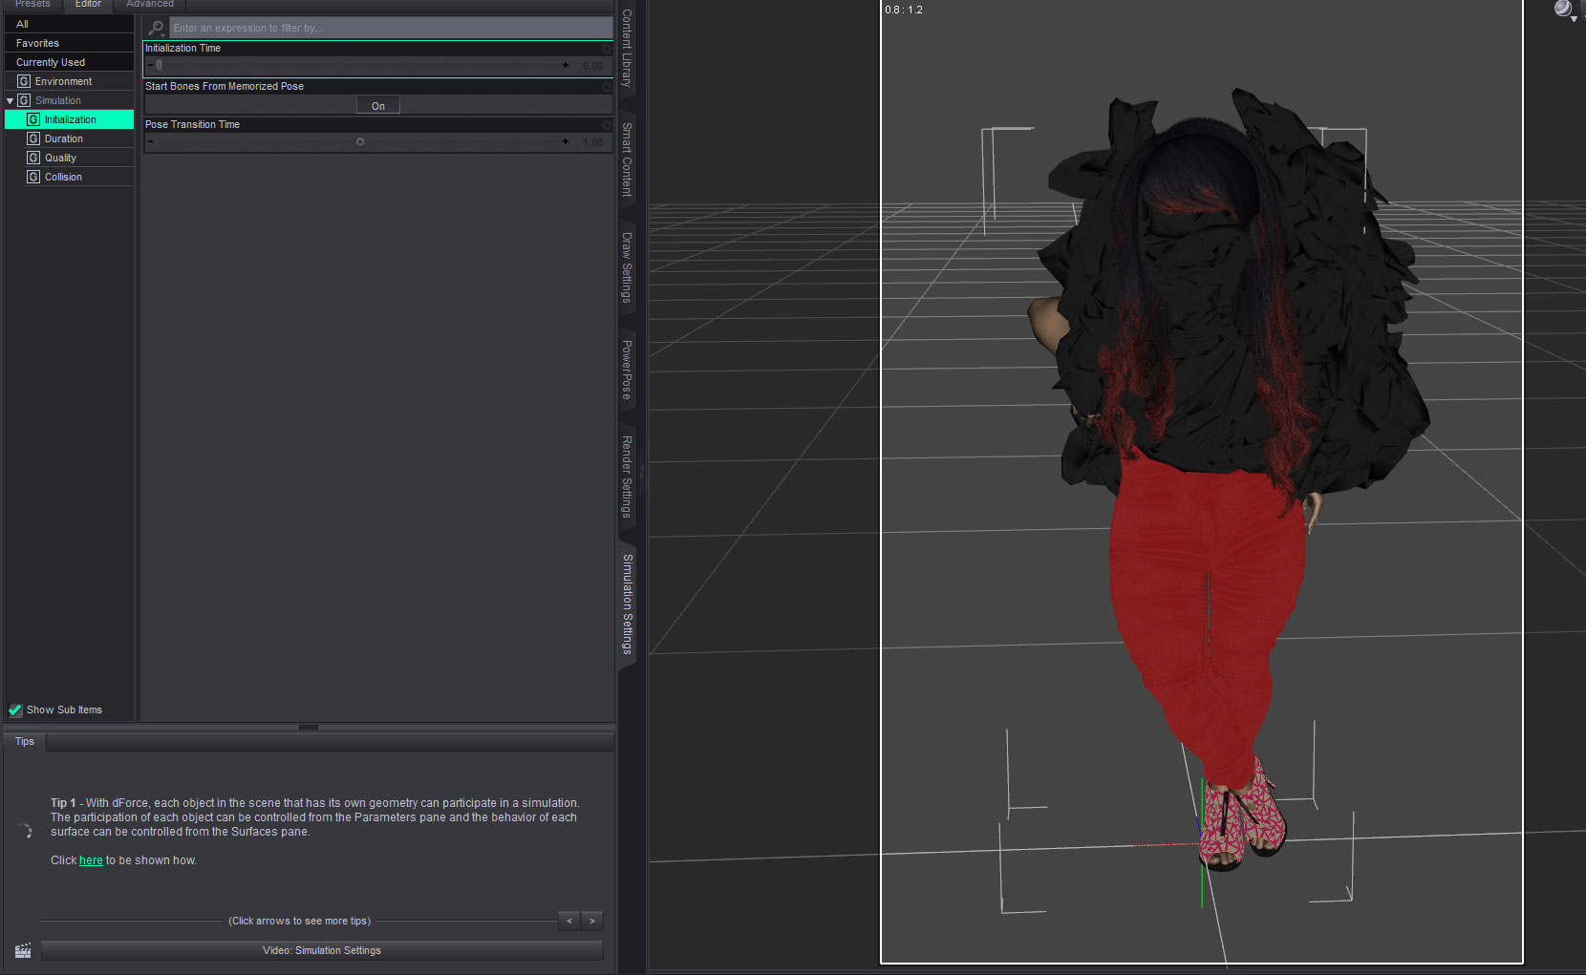
Task: Click the gear icon for Initialization Time
Action: point(607,48)
